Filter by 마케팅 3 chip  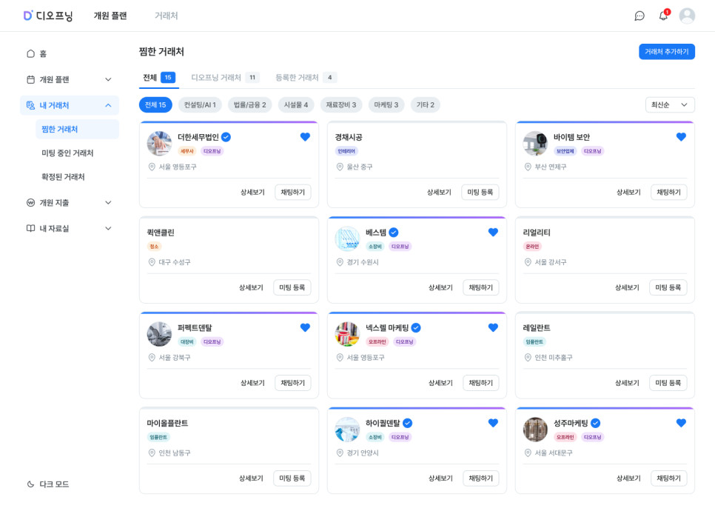386,105
